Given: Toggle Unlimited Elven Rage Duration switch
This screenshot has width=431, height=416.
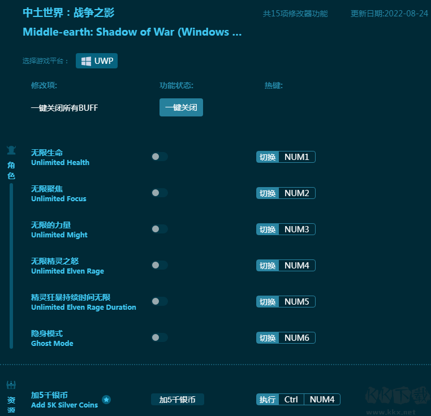Looking at the screenshot, I should coord(159,301).
